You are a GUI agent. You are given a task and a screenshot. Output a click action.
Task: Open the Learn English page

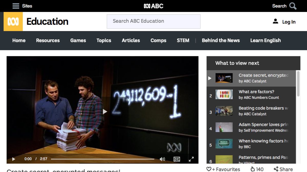pos(265,41)
